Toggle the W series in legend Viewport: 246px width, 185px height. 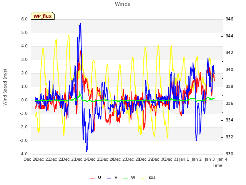[x=129, y=177]
